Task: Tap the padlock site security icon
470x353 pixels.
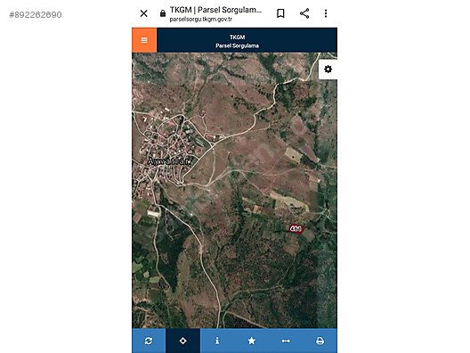Action: click(x=163, y=13)
